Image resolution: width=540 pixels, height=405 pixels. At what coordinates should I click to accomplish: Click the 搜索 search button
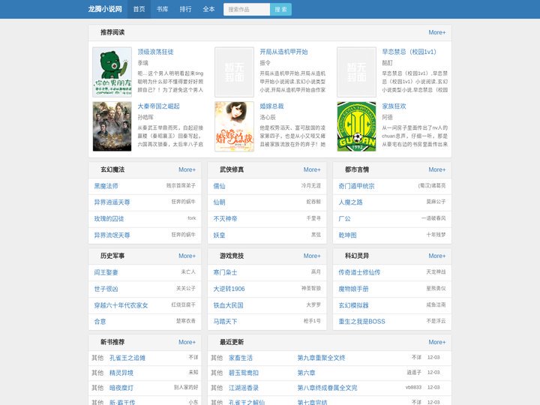(x=280, y=9)
